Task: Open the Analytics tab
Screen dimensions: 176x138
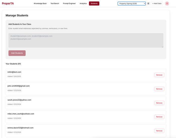Action: coord(83,4)
